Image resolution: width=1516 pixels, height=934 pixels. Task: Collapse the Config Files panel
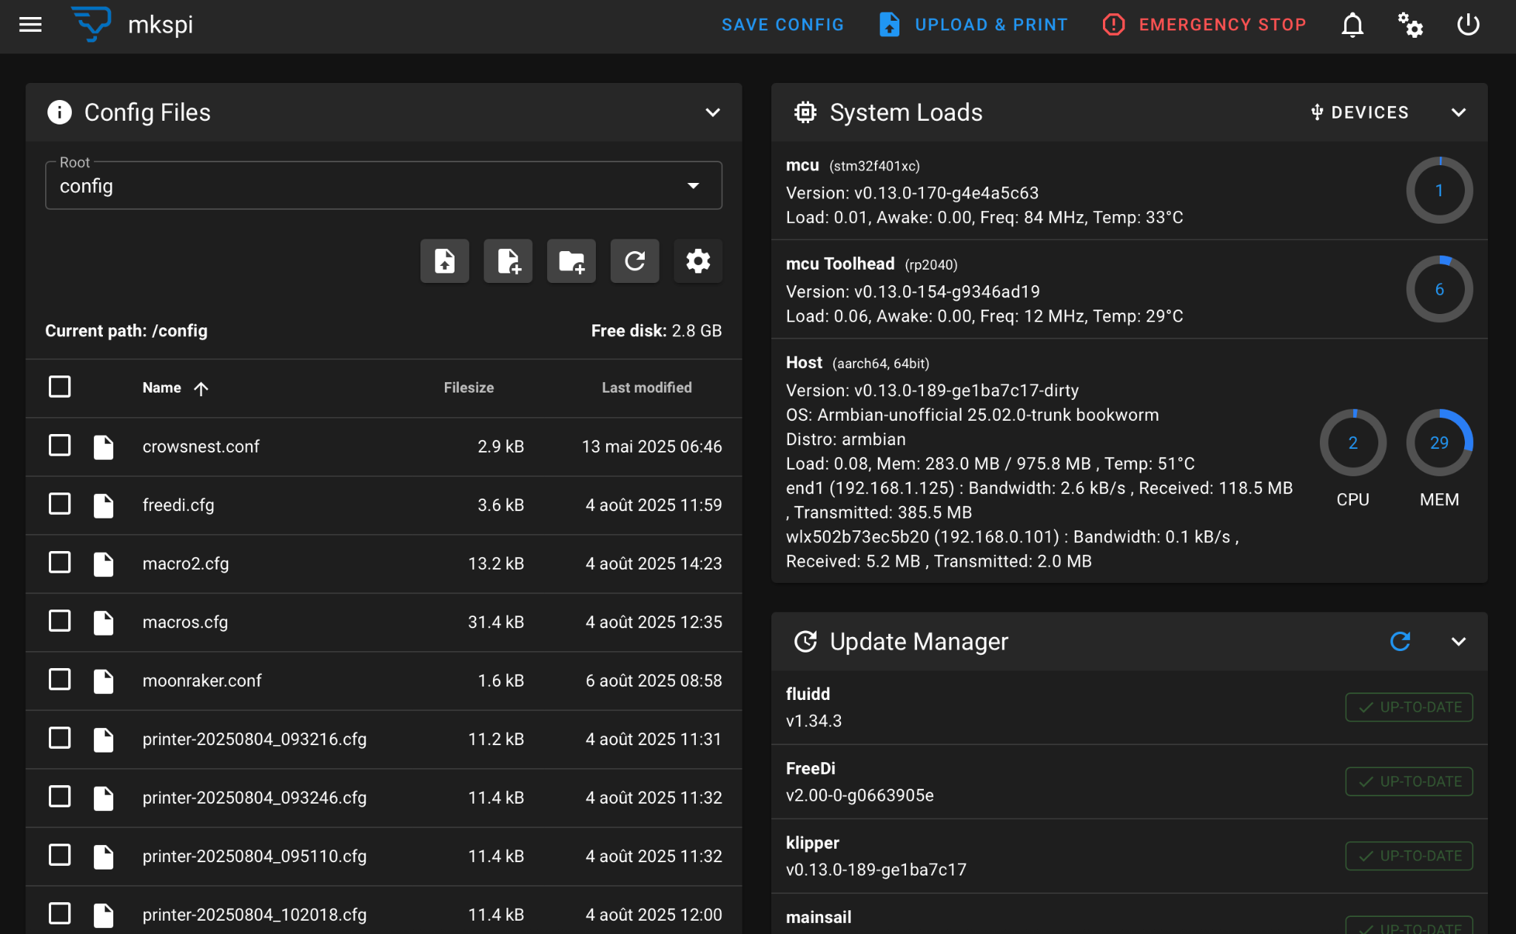(713, 113)
